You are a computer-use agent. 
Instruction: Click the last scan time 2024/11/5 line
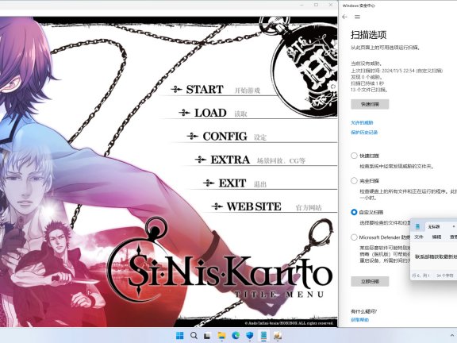[397, 71]
